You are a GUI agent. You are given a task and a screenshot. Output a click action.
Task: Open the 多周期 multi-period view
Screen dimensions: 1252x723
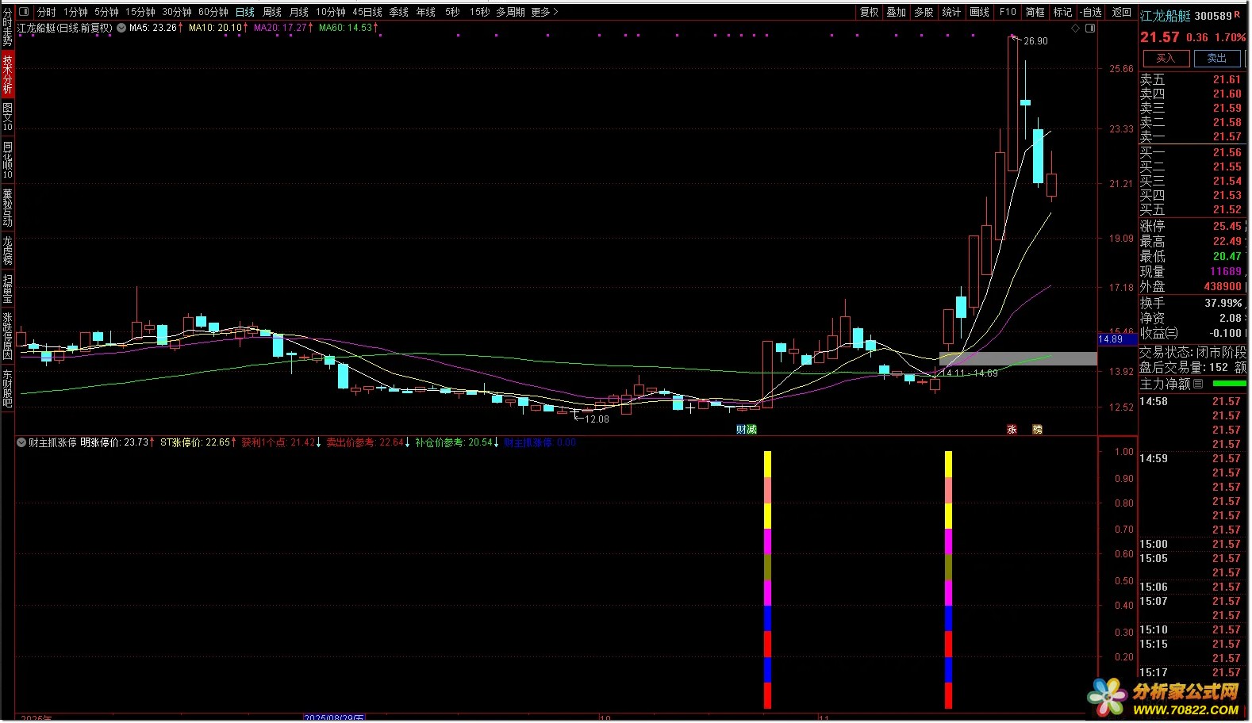511,12
